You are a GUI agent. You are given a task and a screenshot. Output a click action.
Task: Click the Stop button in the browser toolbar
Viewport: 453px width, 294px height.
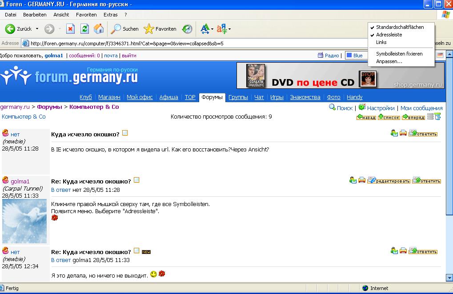tap(70, 29)
